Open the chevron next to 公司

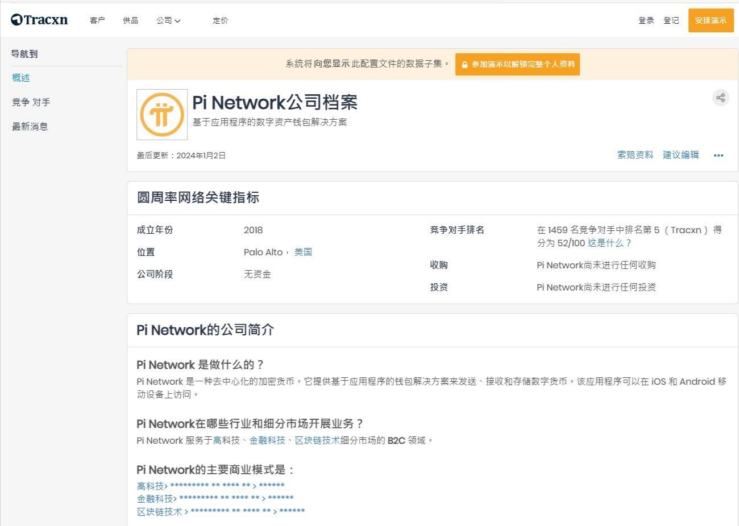tap(177, 21)
